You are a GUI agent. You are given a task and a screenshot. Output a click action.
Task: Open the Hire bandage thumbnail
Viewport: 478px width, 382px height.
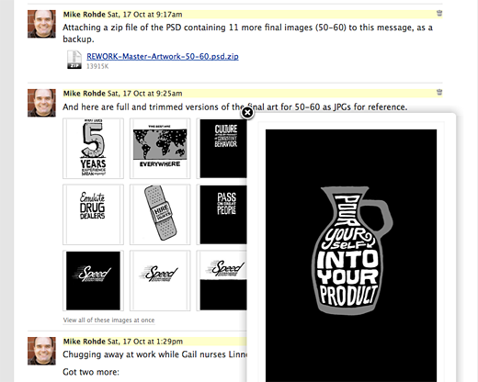[160, 214]
